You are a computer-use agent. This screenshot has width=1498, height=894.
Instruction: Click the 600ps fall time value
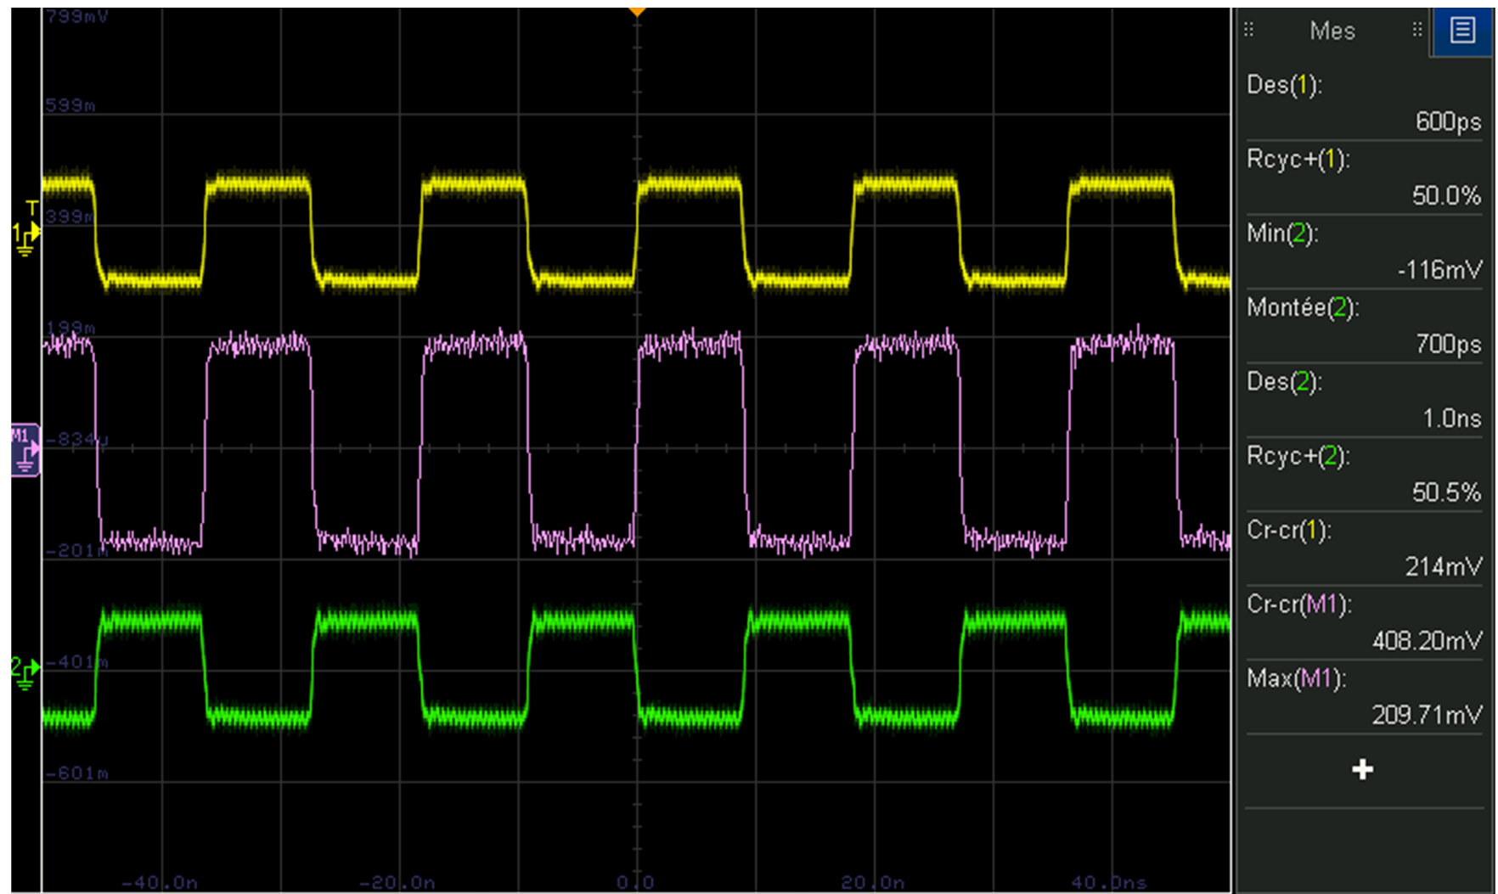1448,121
